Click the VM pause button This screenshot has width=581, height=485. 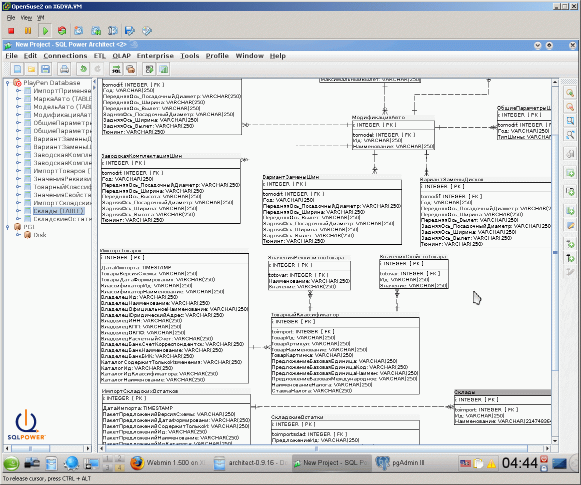tap(28, 31)
